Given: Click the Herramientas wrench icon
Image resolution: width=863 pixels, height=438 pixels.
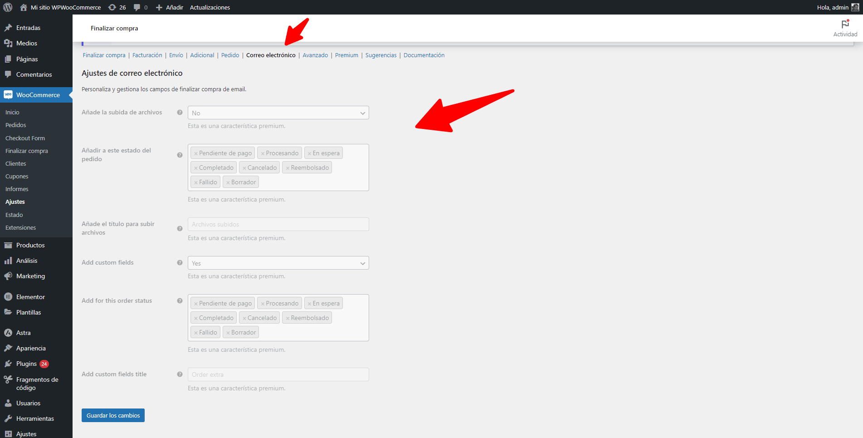Looking at the screenshot, I should pos(8,418).
